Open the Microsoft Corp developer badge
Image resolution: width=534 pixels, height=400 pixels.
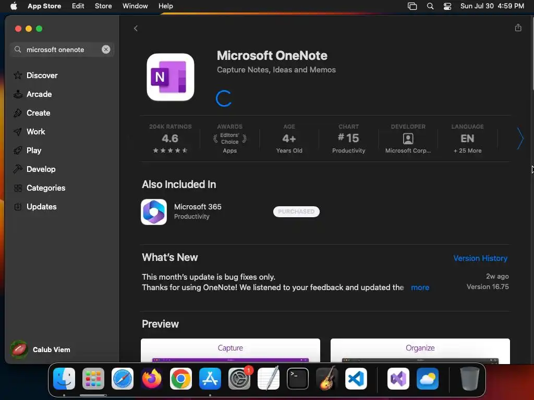tap(408, 139)
